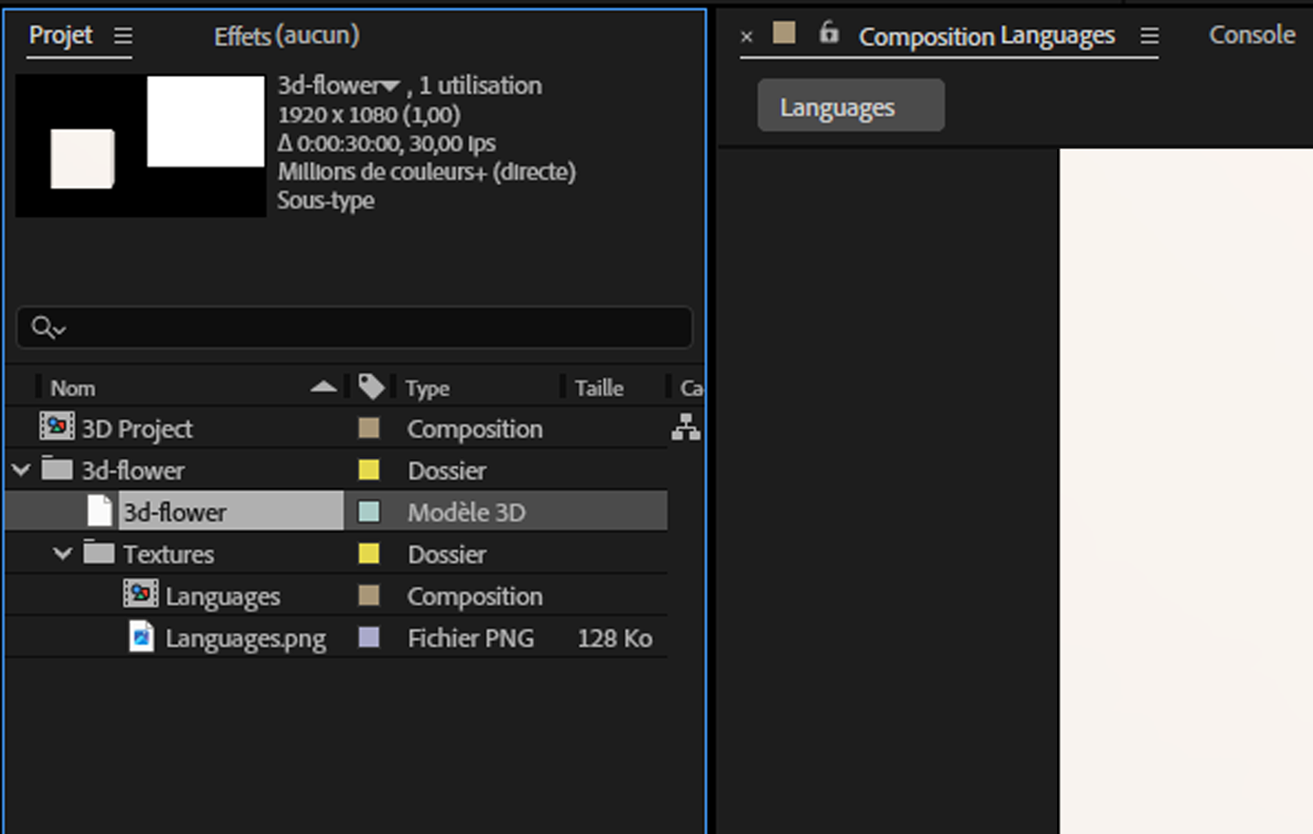
Task: Open the Composition Languages panel menu icon
Action: 1149,36
